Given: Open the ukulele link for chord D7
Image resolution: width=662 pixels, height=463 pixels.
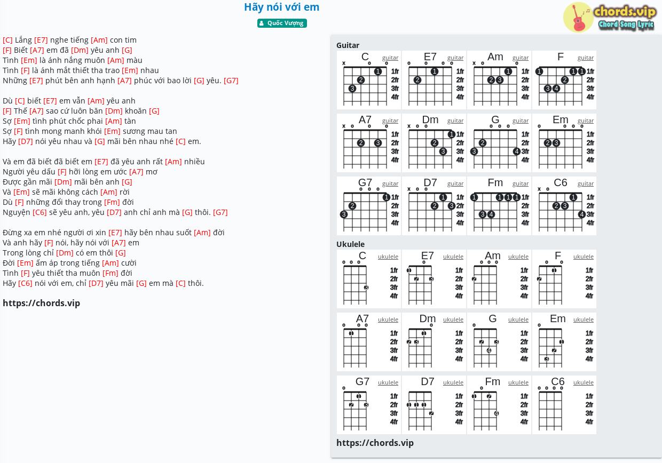Looking at the screenshot, I should pos(453,382).
